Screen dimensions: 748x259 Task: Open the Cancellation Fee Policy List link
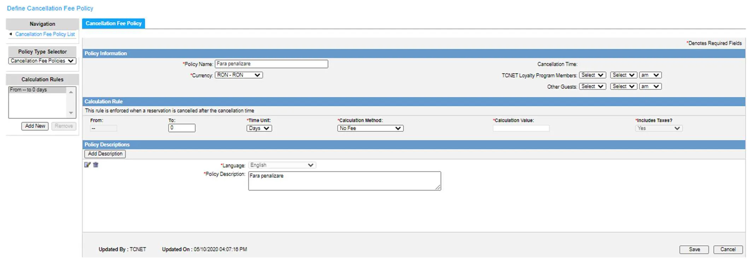45,34
